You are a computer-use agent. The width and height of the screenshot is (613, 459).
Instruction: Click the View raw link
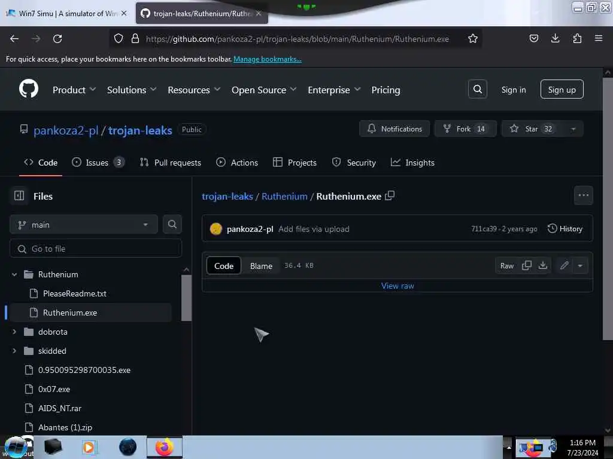click(x=397, y=286)
